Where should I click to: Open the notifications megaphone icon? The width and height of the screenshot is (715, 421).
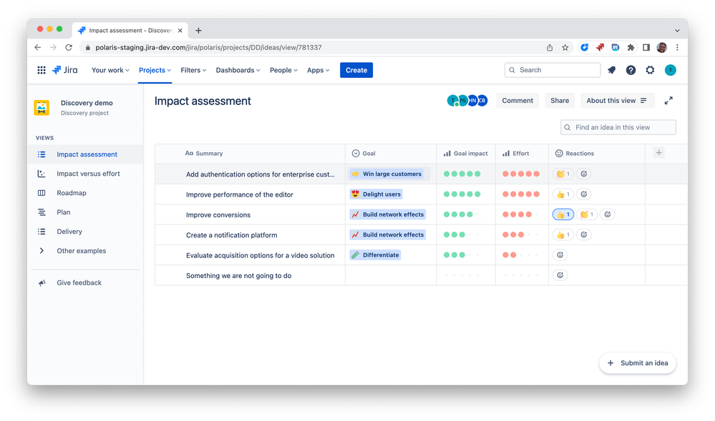[611, 70]
